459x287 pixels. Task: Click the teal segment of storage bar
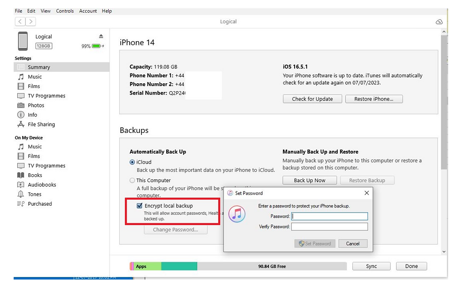click(179, 266)
